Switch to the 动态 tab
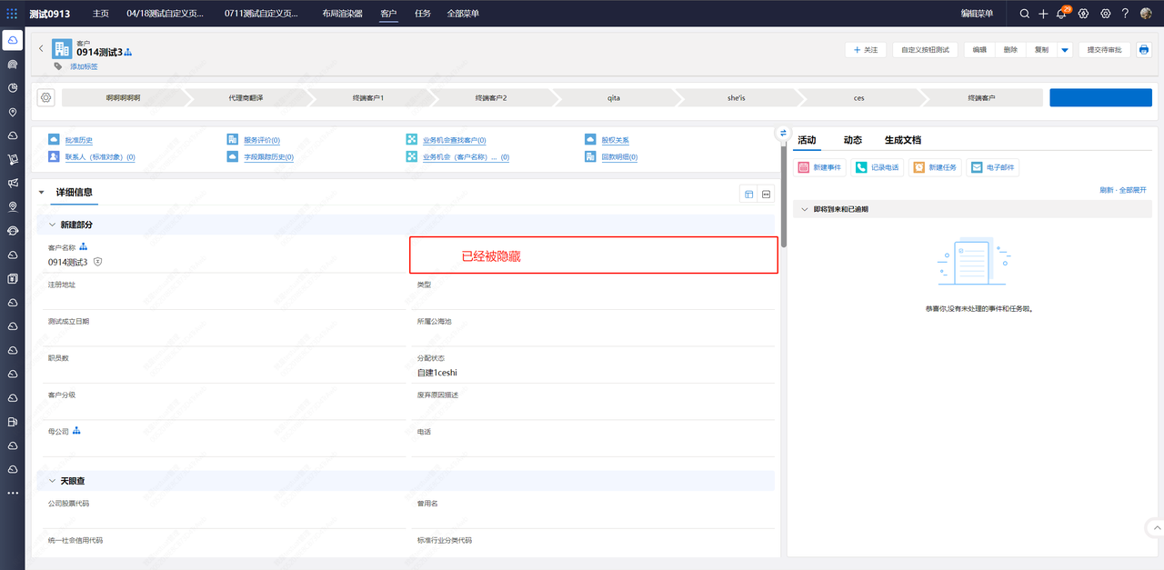 point(852,140)
